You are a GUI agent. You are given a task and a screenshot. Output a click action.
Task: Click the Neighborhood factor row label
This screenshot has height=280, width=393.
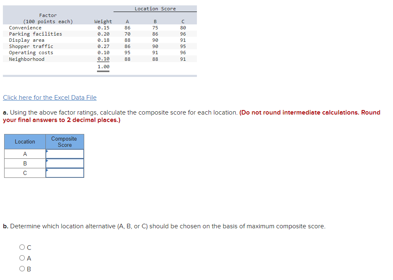coord(26,59)
